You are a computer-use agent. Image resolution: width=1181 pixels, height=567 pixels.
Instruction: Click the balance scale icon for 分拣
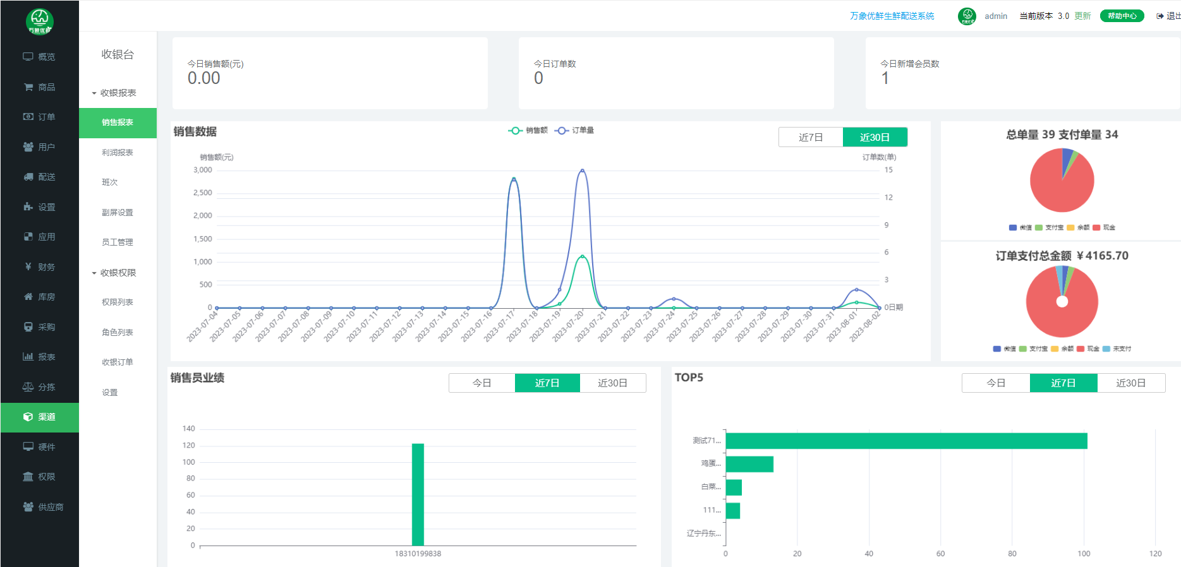28,387
